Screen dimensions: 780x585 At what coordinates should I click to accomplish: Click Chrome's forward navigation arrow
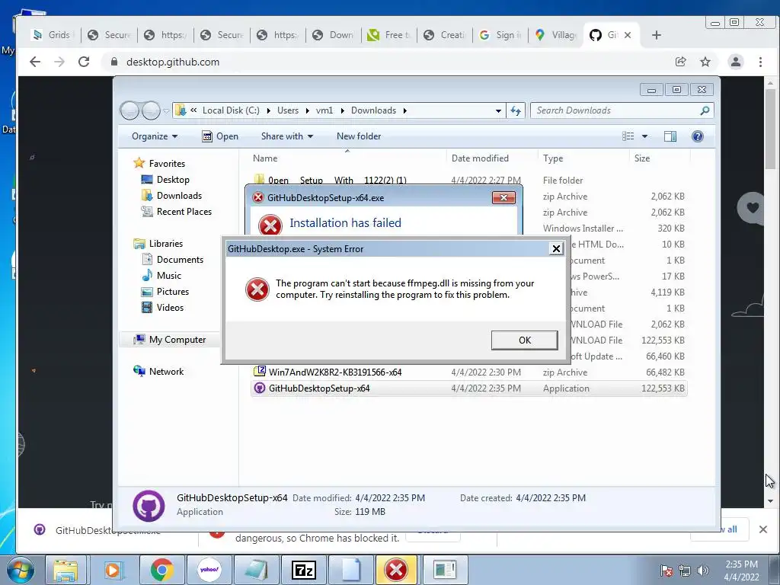tap(59, 62)
